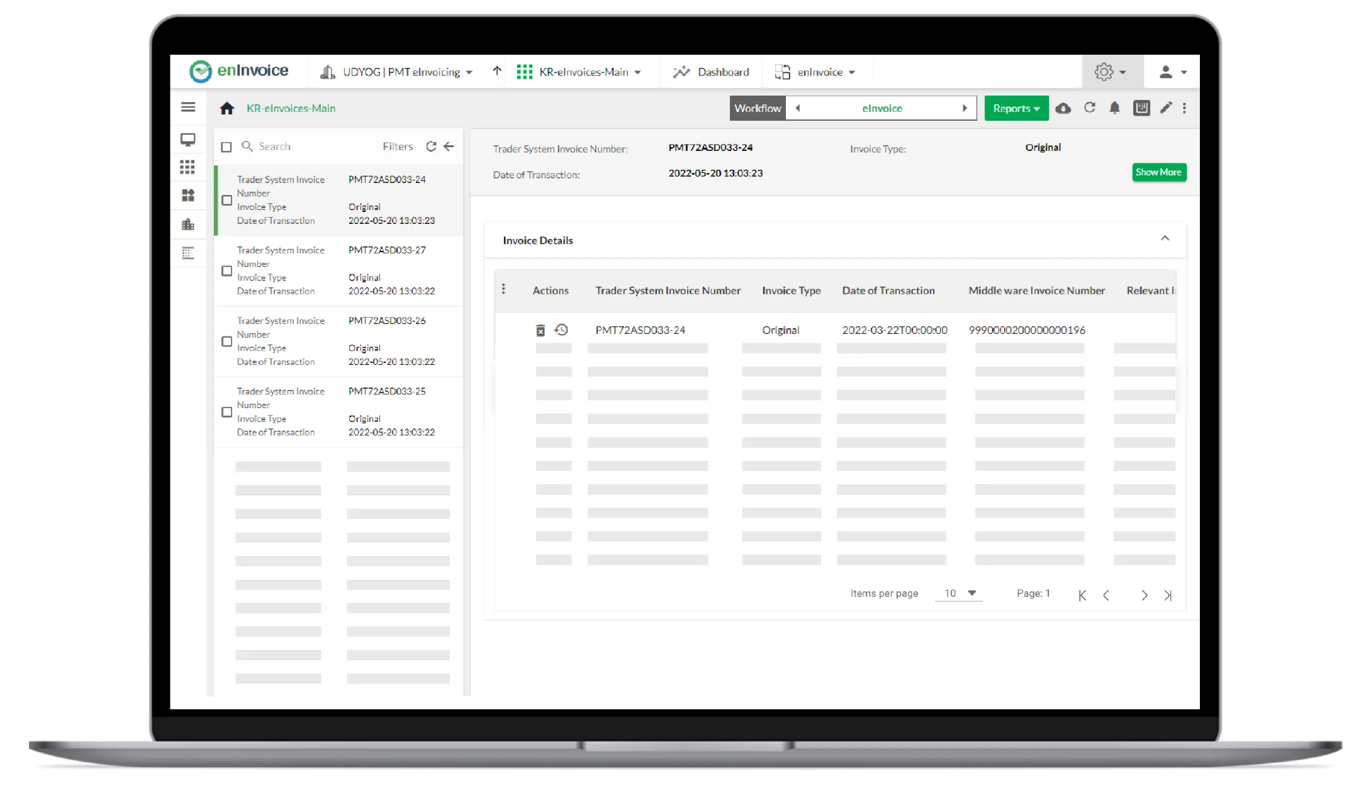Collapse the Invoice Details panel
This screenshot has height=786, width=1366.
coord(1165,238)
